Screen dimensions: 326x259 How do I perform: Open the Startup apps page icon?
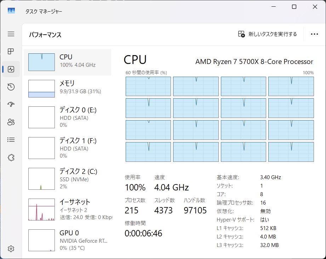pos(11,104)
